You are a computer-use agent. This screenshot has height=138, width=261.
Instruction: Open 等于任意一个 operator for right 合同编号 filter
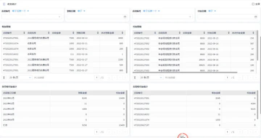(x=151, y=11)
